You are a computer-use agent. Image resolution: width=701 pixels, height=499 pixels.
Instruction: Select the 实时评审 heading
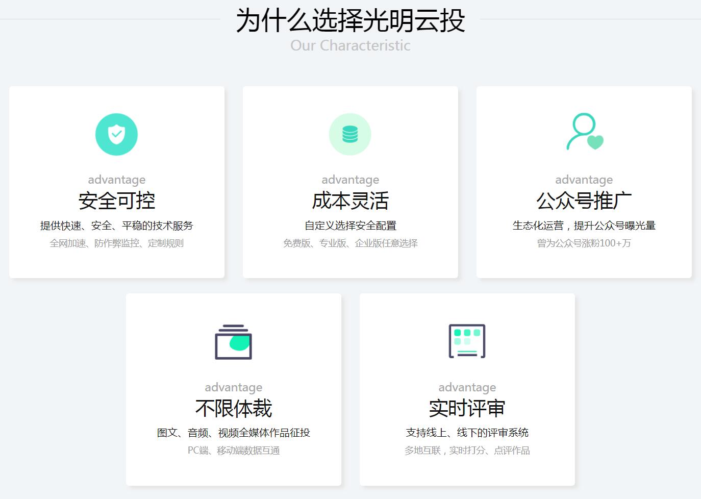(467, 408)
